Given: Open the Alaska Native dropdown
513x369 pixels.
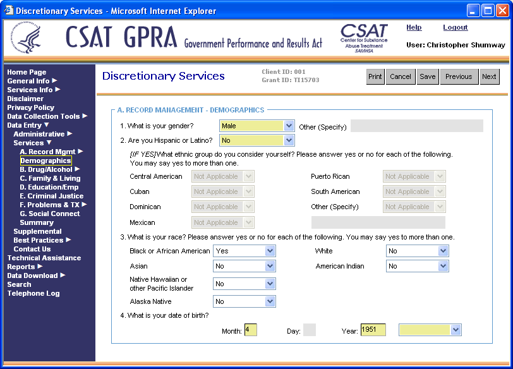Looking at the screenshot, I should [244, 301].
